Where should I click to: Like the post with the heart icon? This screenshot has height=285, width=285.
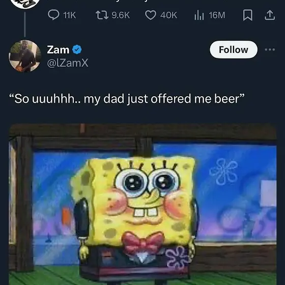(x=151, y=15)
